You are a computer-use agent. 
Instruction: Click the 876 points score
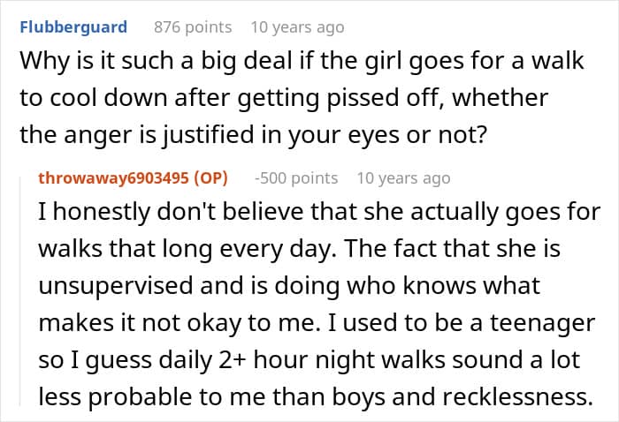193,27
